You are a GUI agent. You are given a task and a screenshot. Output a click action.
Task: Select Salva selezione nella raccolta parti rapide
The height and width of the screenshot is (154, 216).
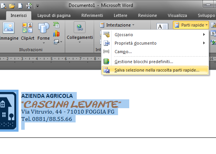[x=155, y=70]
